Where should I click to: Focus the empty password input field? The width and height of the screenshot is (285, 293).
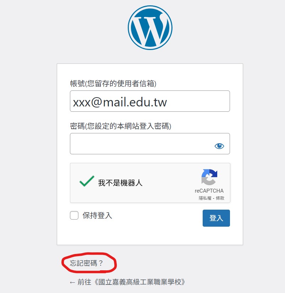150,144
